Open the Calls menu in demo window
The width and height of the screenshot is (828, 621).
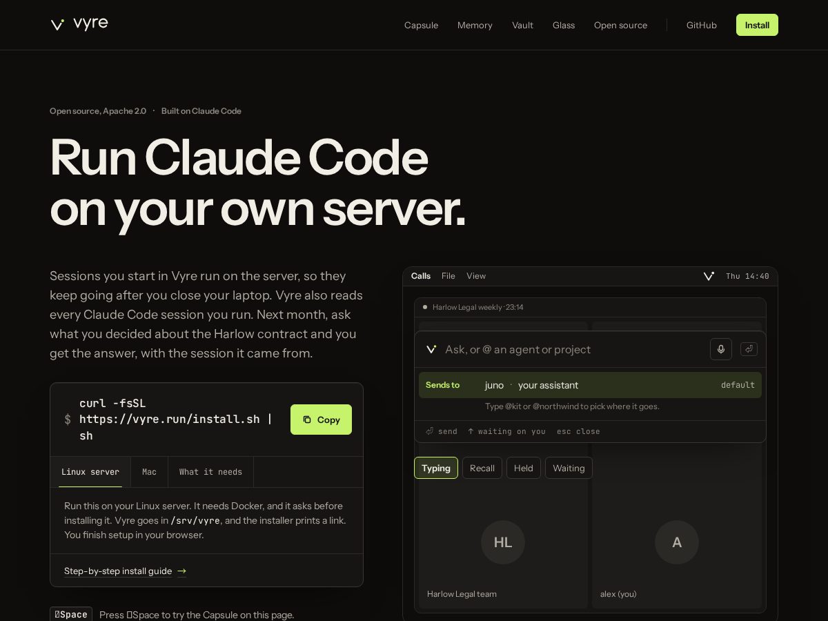pyautogui.click(x=421, y=276)
